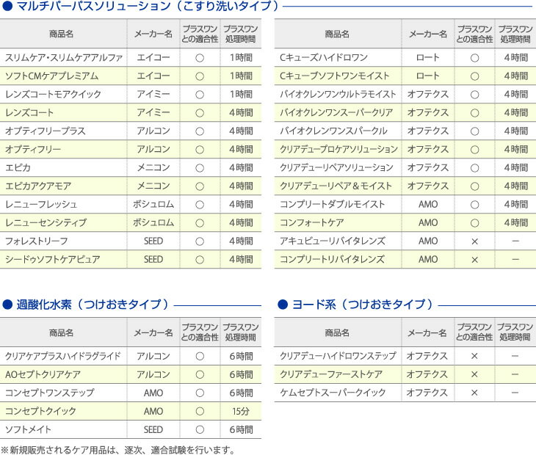Click the blue bullet beside ヨード系 heading
Viewport: 536px width, 455px height.
[x=283, y=305]
